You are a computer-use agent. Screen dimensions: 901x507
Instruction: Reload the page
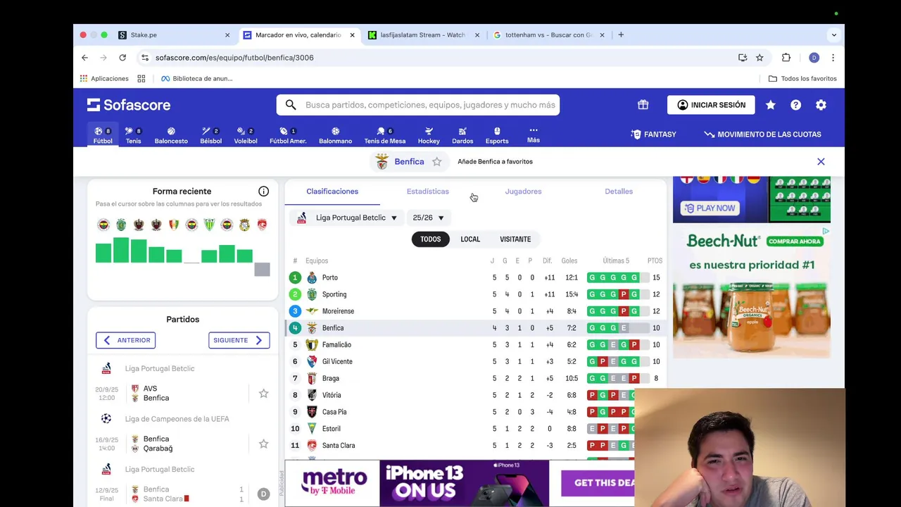click(122, 58)
